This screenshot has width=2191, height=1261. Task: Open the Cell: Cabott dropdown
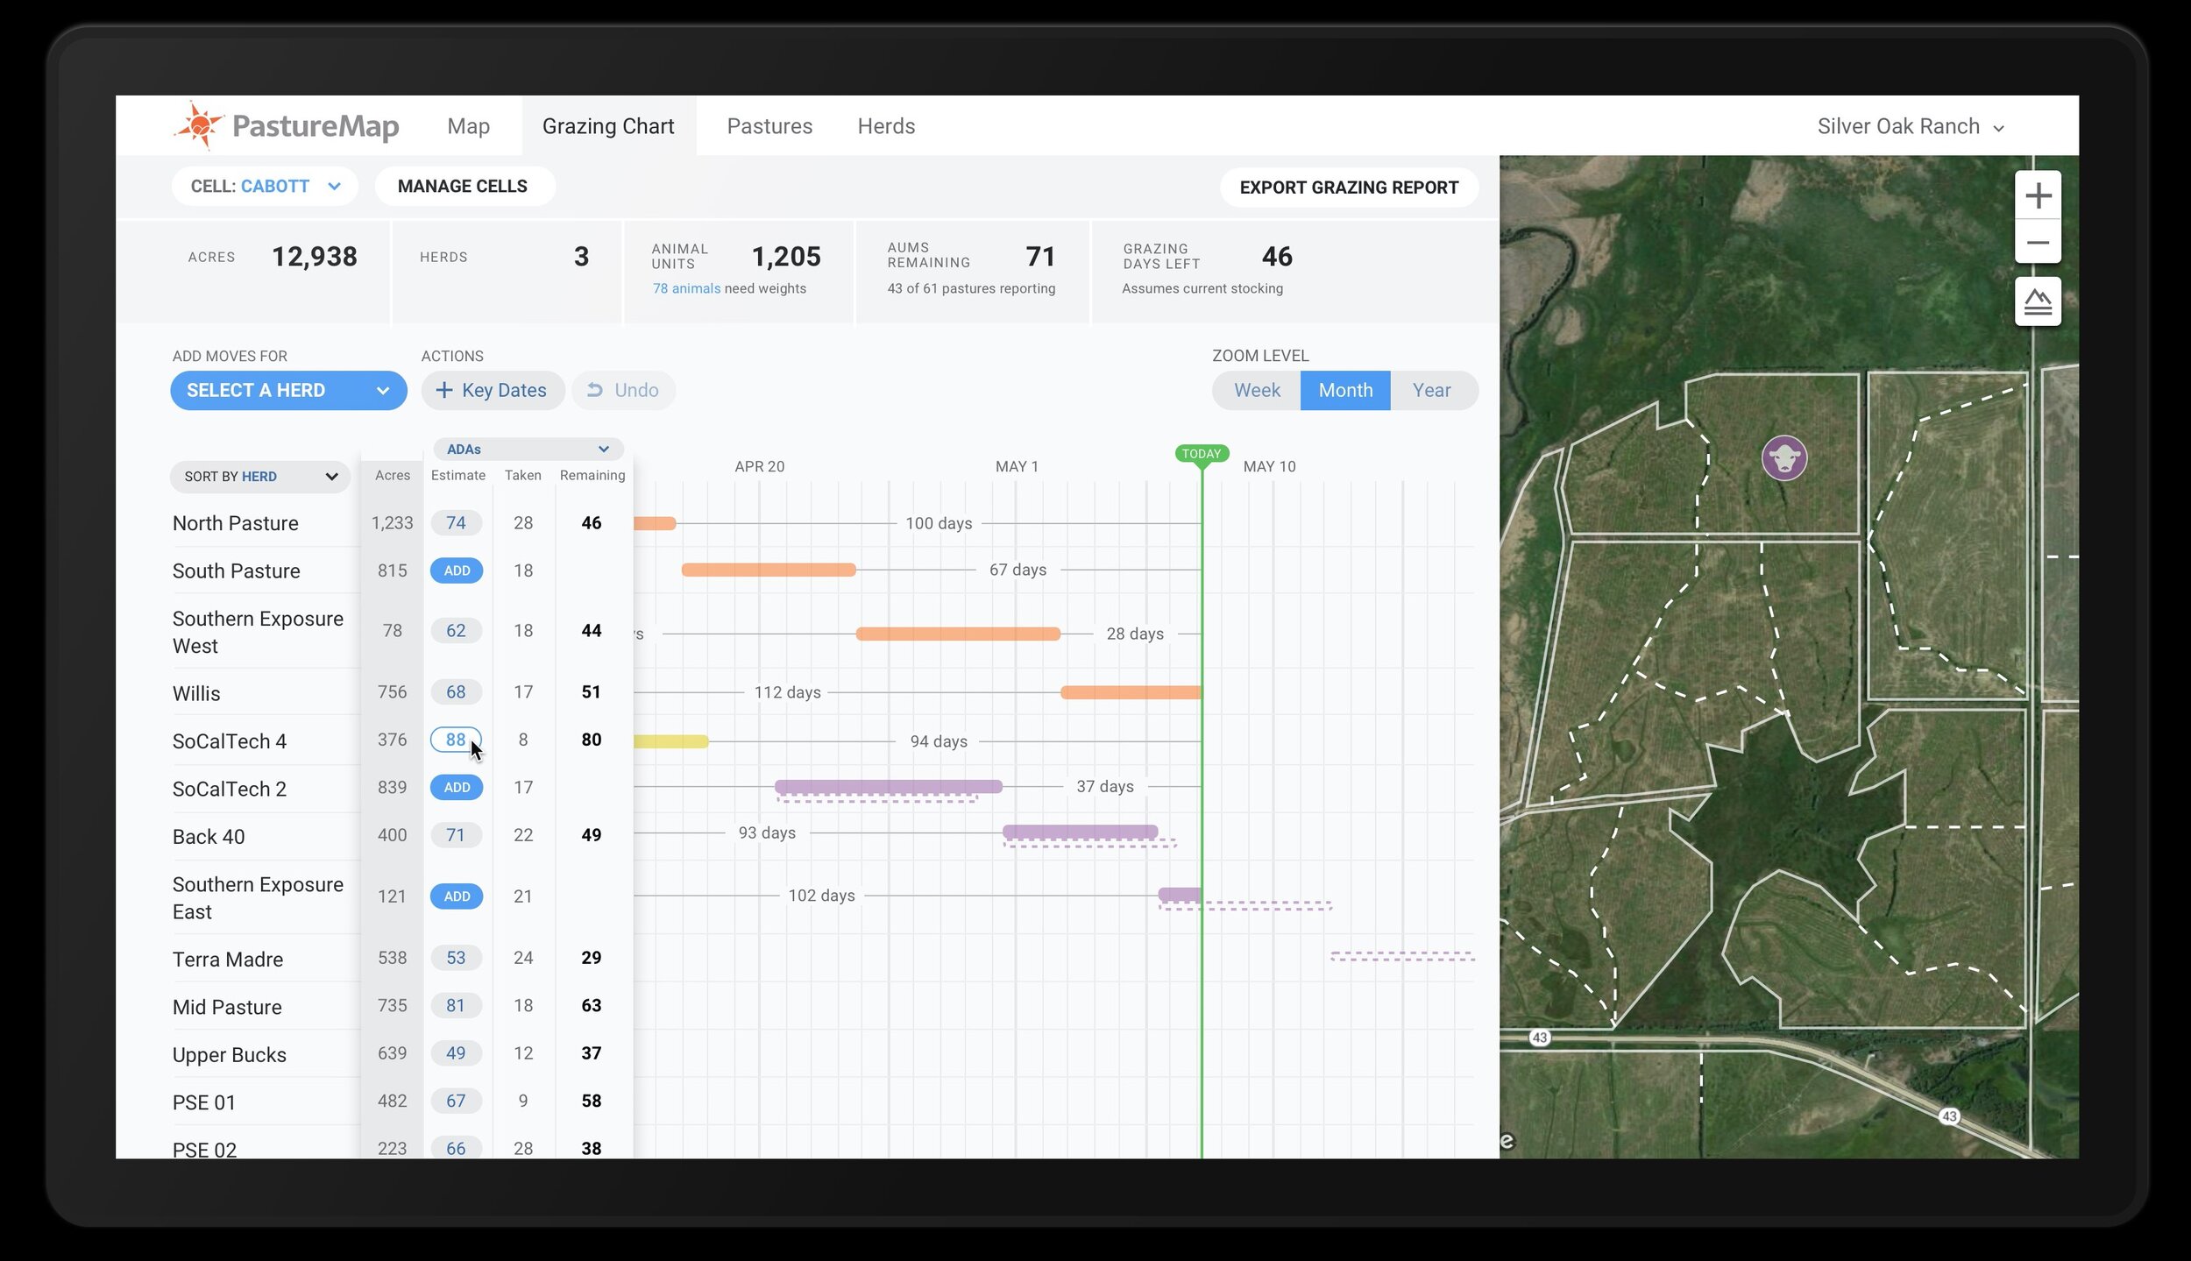tap(265, 186)
